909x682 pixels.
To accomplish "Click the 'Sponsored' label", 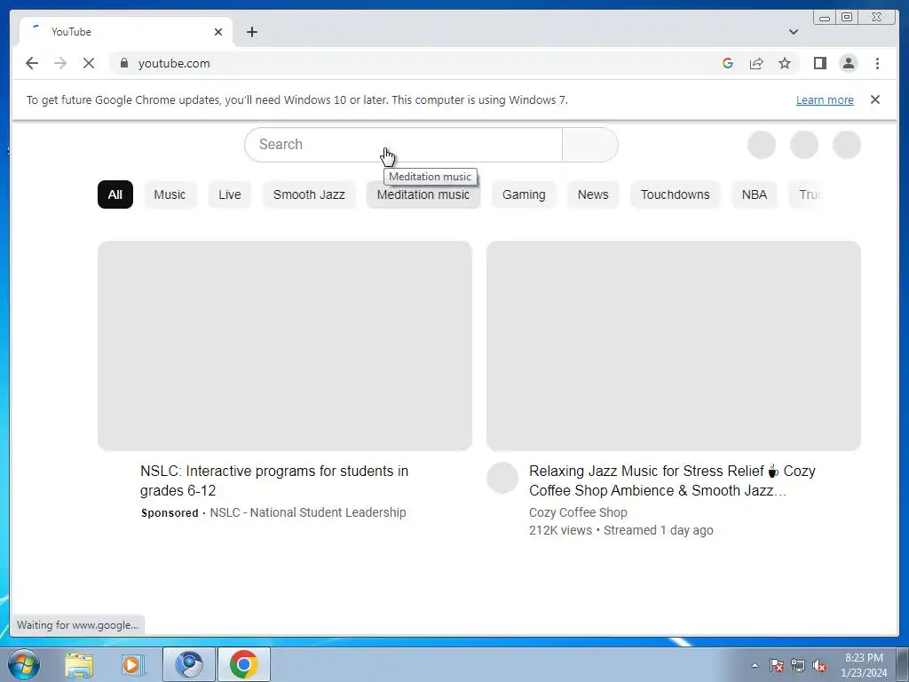I will pos(170,512).
